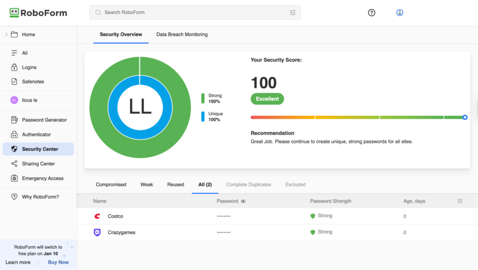
Task: Click the Safenotes document icon
Action: (x=14, y=82)
